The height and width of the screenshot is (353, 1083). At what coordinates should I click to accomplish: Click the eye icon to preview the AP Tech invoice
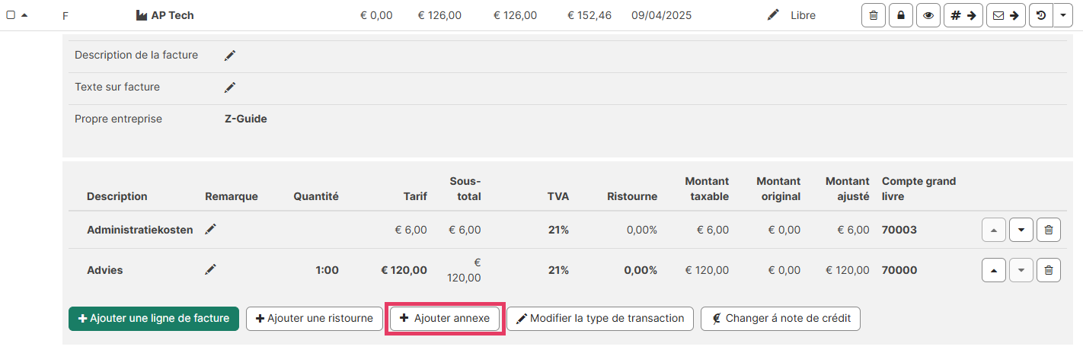(928, 15)
